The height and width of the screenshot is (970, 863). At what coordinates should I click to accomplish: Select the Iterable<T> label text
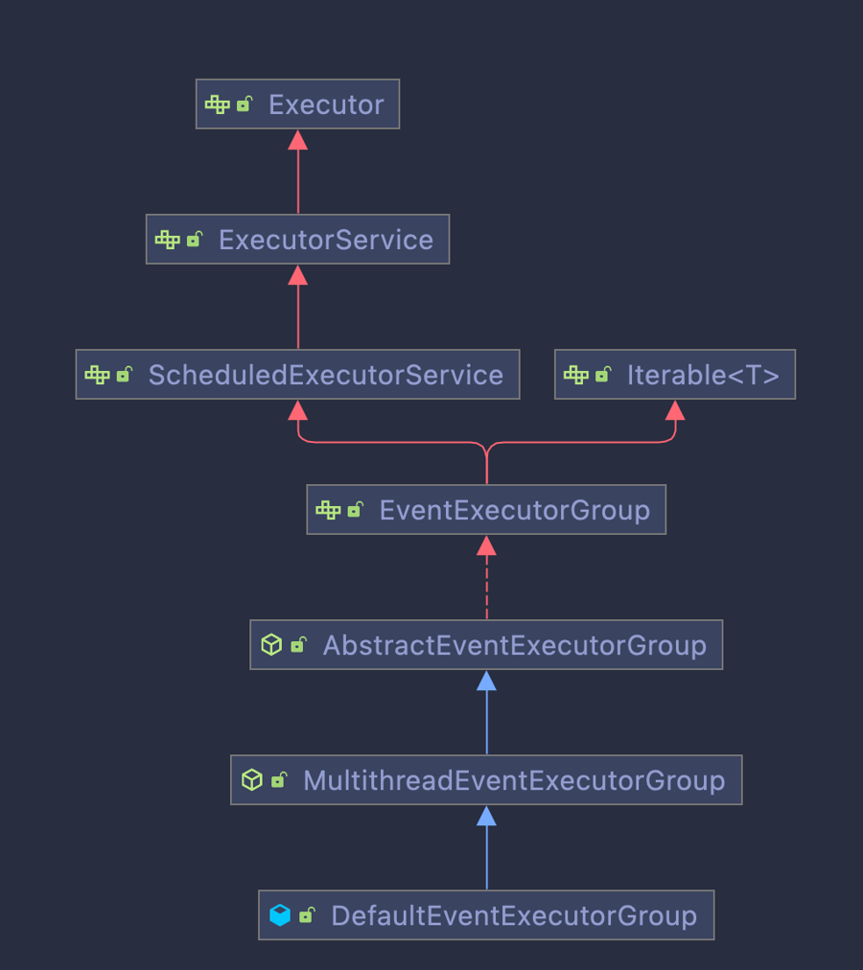tap(703, 375)
